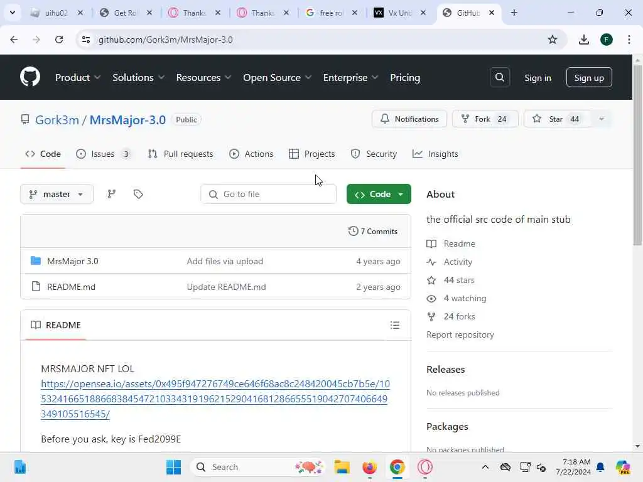Open the Pricing page
Image resolution: width=643 pixels, height=482 pixels.
[405, 77]
